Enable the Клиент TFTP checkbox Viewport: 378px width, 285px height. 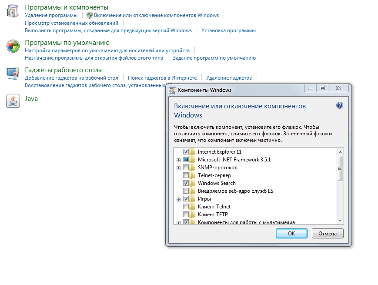(186, 215)
